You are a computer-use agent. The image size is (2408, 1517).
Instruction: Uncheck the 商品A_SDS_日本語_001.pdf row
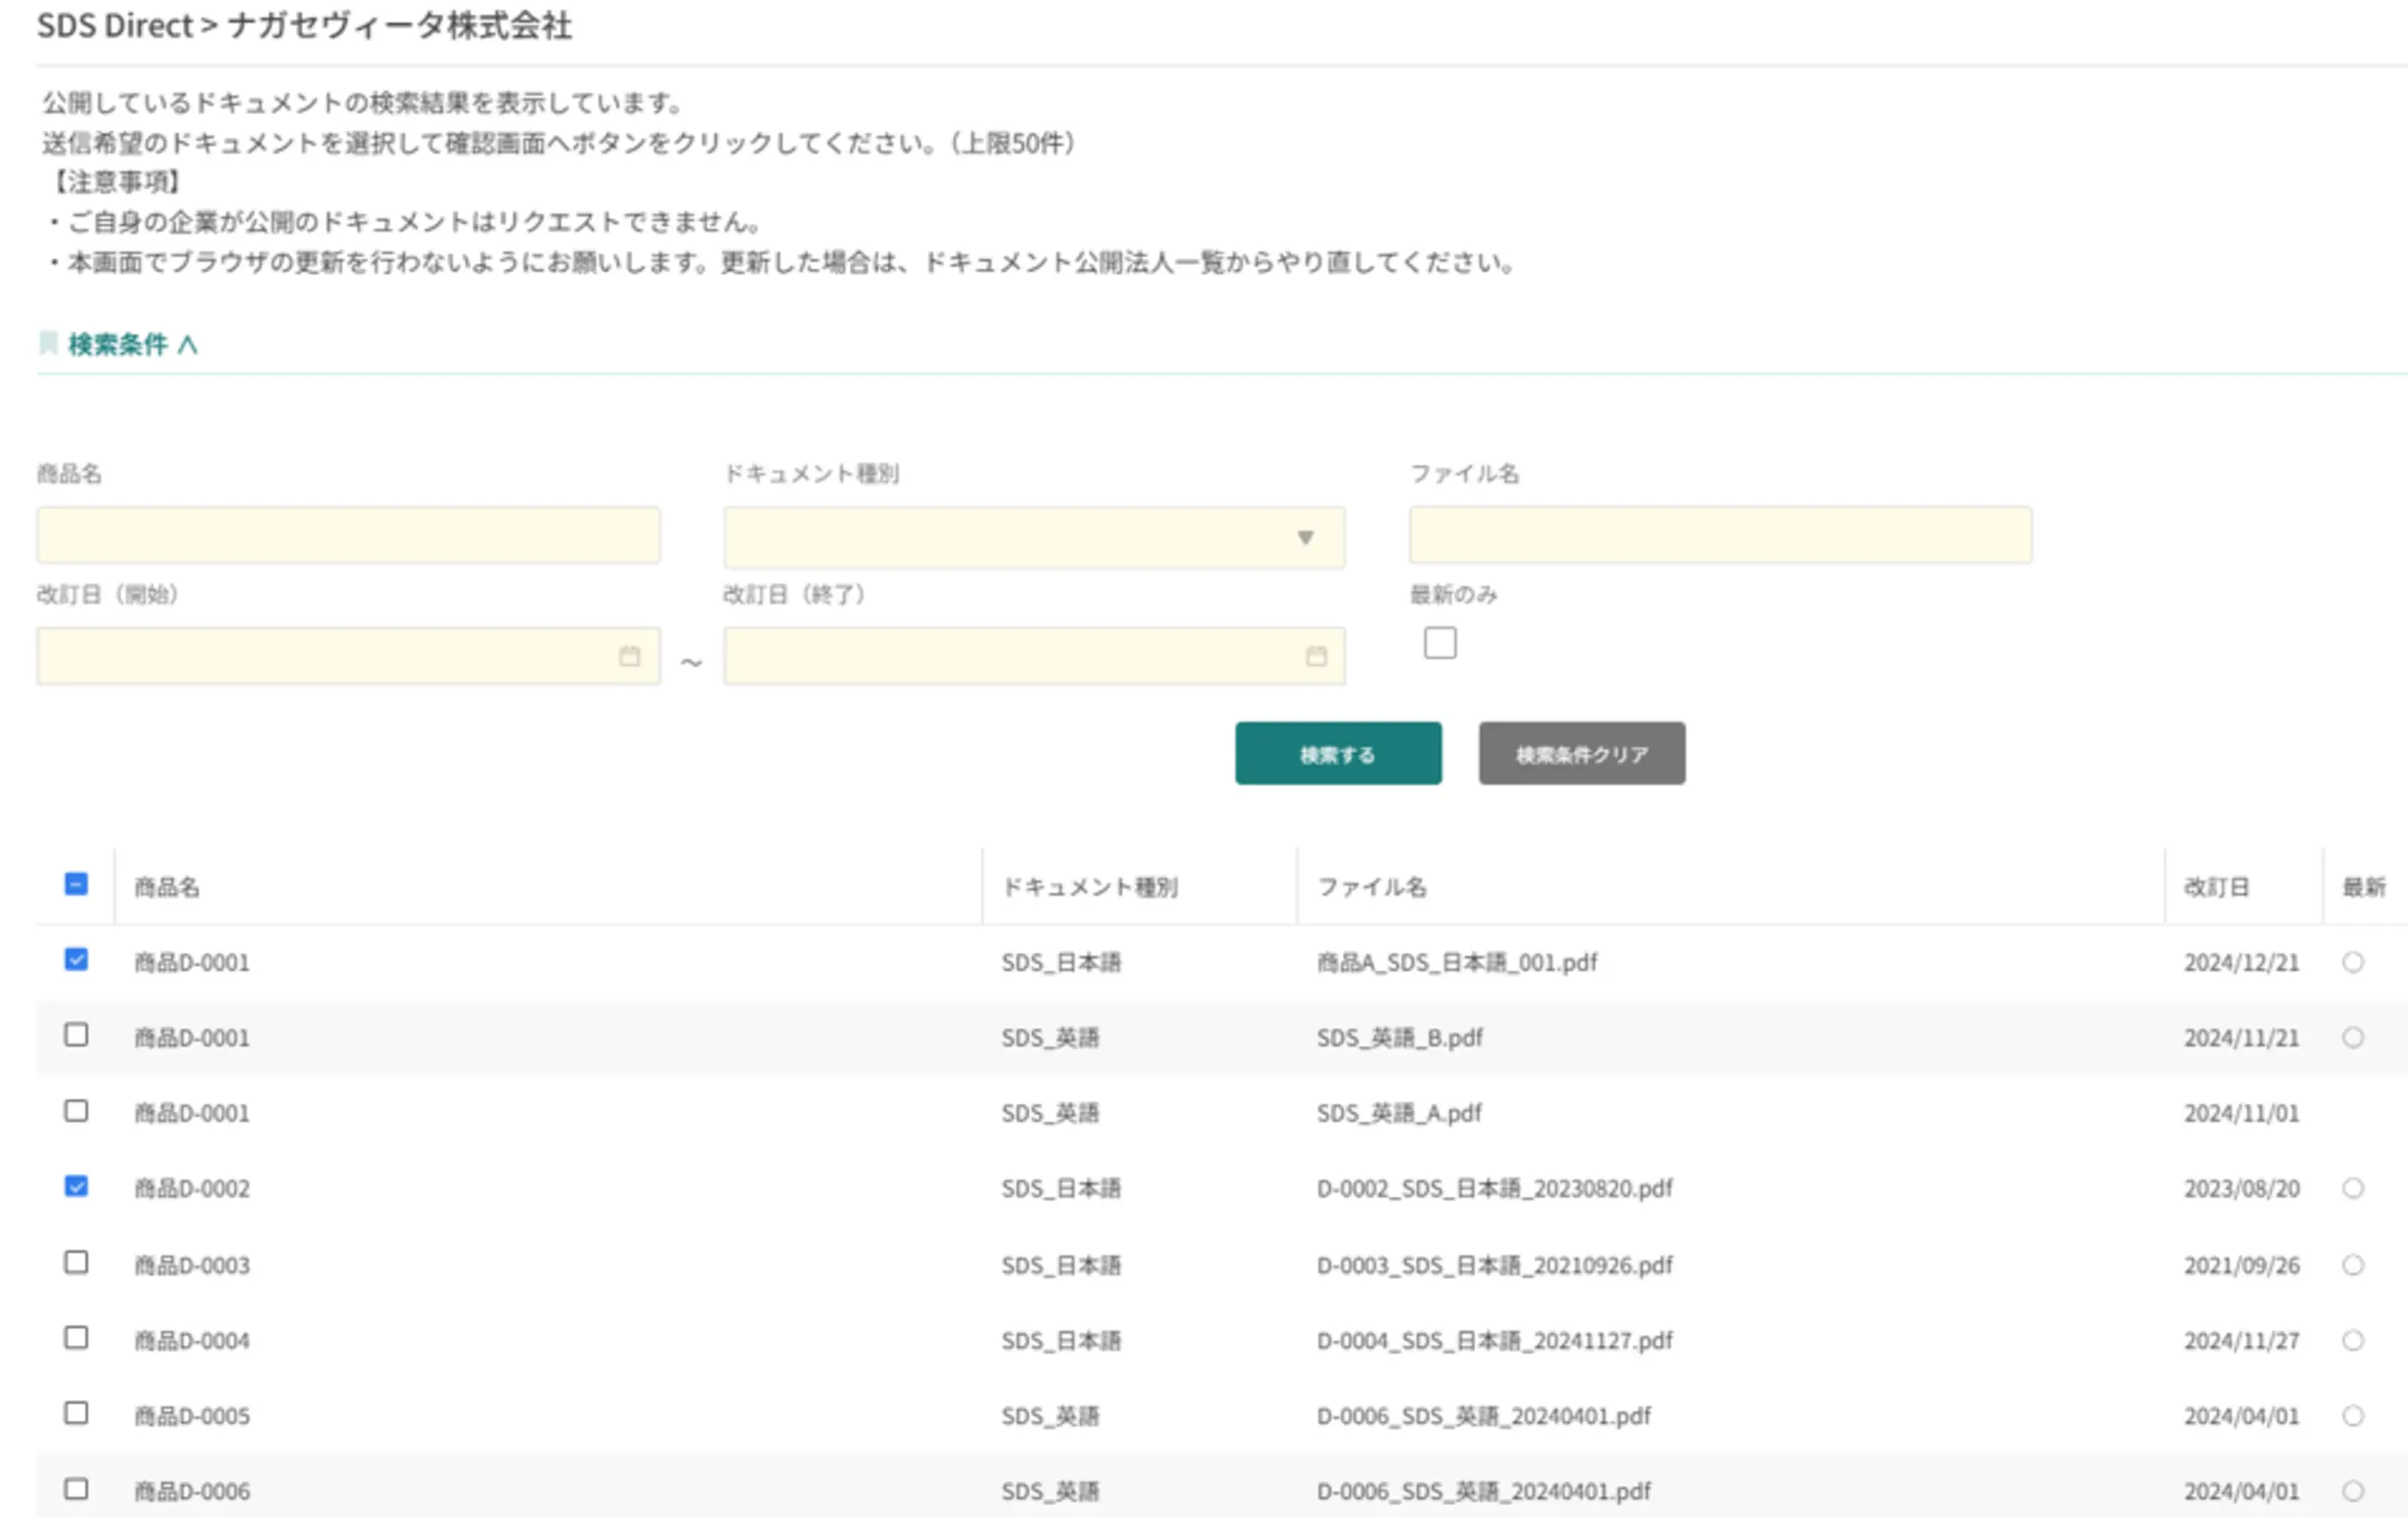tap(76, 960)
